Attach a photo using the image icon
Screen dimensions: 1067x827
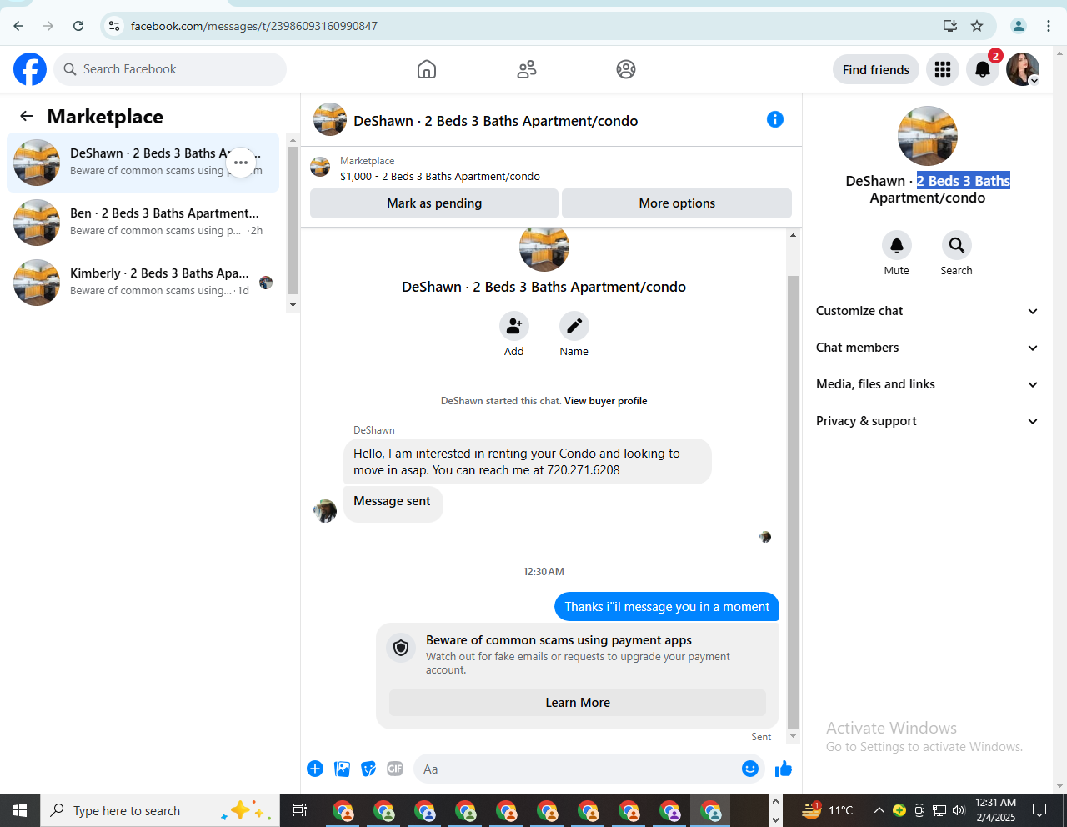pos(342,769)
